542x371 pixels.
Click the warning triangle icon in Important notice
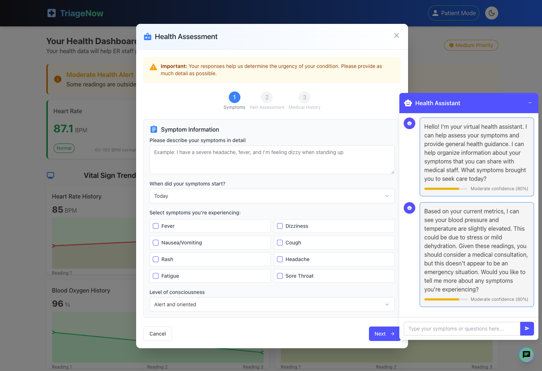(154, 67)
